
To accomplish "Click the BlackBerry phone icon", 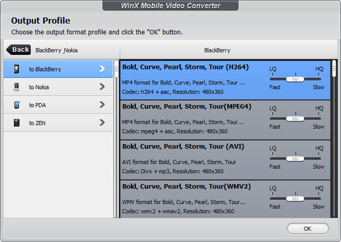I will 16,69.
